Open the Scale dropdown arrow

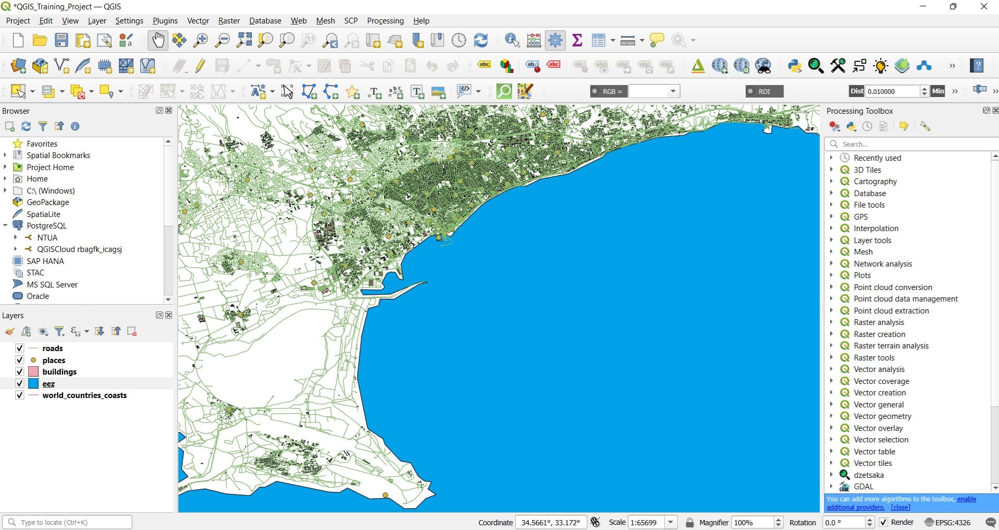point(671,522)
